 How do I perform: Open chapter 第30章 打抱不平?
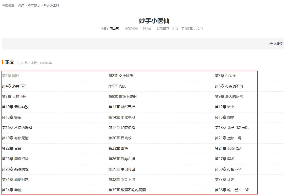point(228,169)
